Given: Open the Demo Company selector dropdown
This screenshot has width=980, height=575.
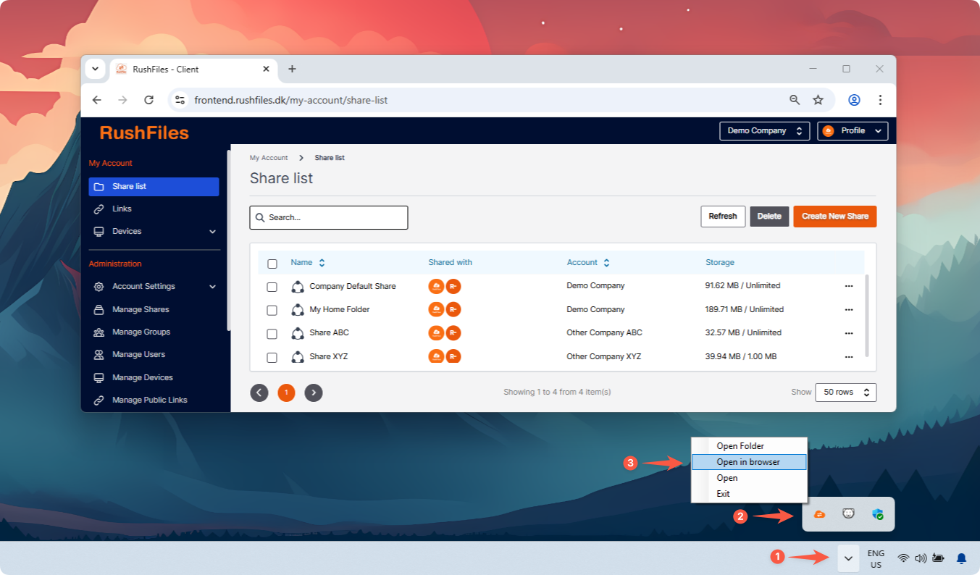Looking at the screenshot, I should click(765, 131).
